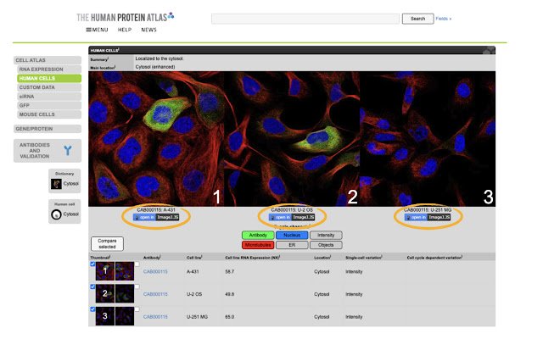Toggle the red Microtubules channel
The width and height of the screenshot is (543, 339).
tap(258, 245)
